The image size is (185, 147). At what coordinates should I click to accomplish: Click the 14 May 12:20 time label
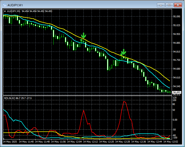107,141
